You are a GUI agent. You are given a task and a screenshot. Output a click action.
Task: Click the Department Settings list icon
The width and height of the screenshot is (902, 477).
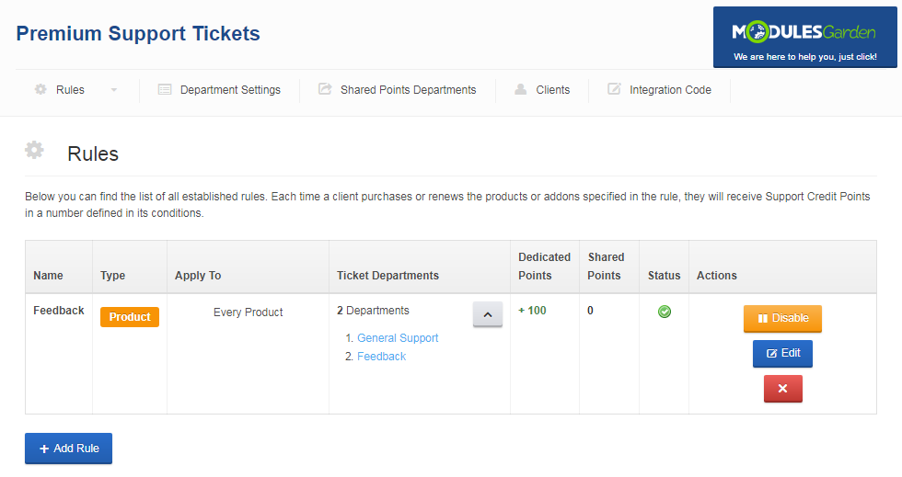[x=165, y=90]
